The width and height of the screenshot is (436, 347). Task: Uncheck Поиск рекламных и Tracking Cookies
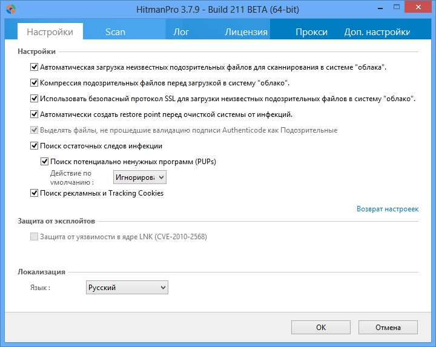(34, 193)
